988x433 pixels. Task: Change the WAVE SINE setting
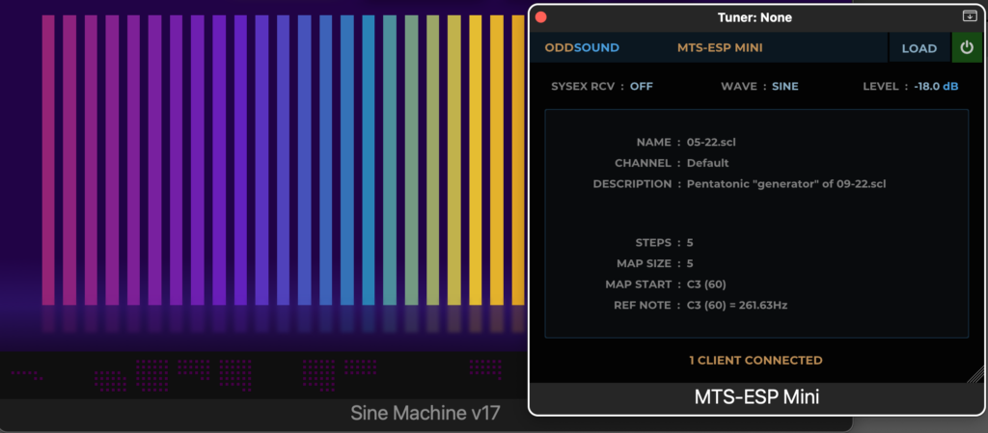click(785, 86)
